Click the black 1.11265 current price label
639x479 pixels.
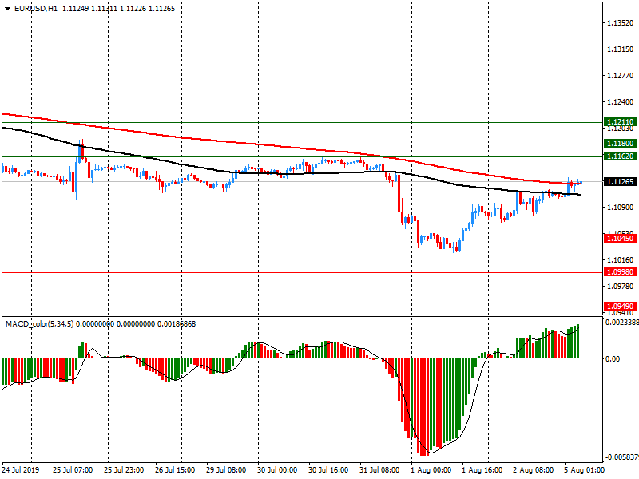coord(621,182)
